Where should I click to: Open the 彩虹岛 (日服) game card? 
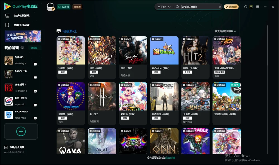(x=133, y=104)
